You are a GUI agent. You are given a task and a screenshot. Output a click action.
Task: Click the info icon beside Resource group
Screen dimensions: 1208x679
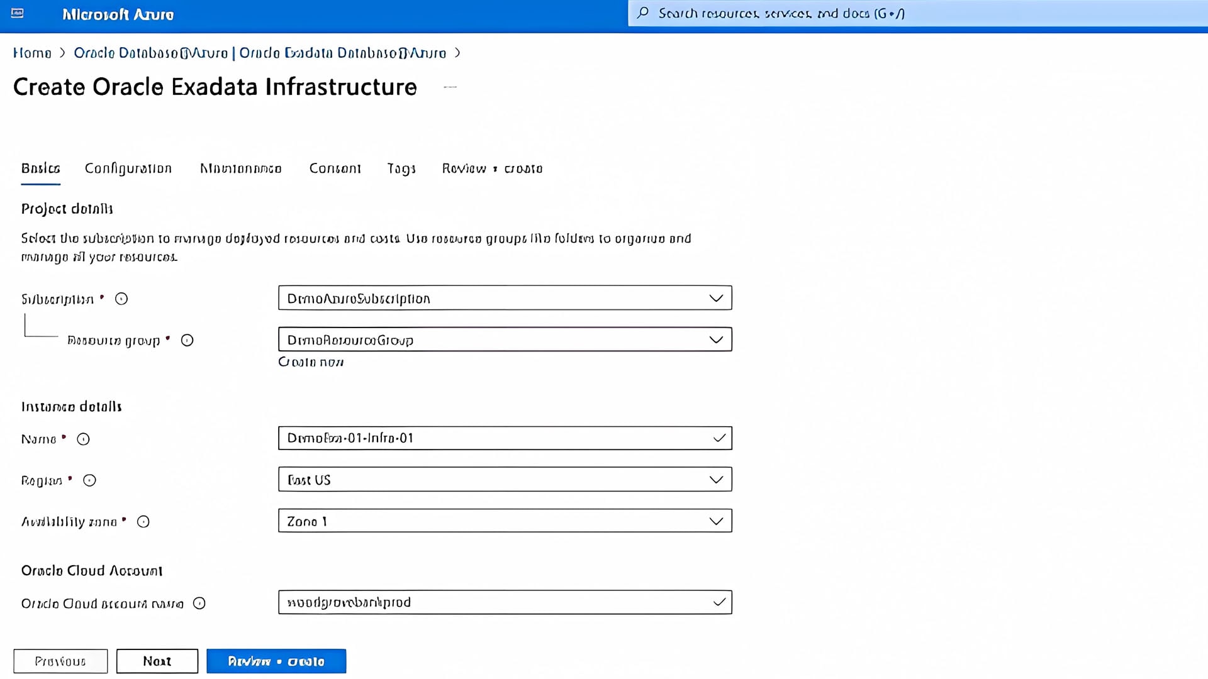(x=186, y=340)
